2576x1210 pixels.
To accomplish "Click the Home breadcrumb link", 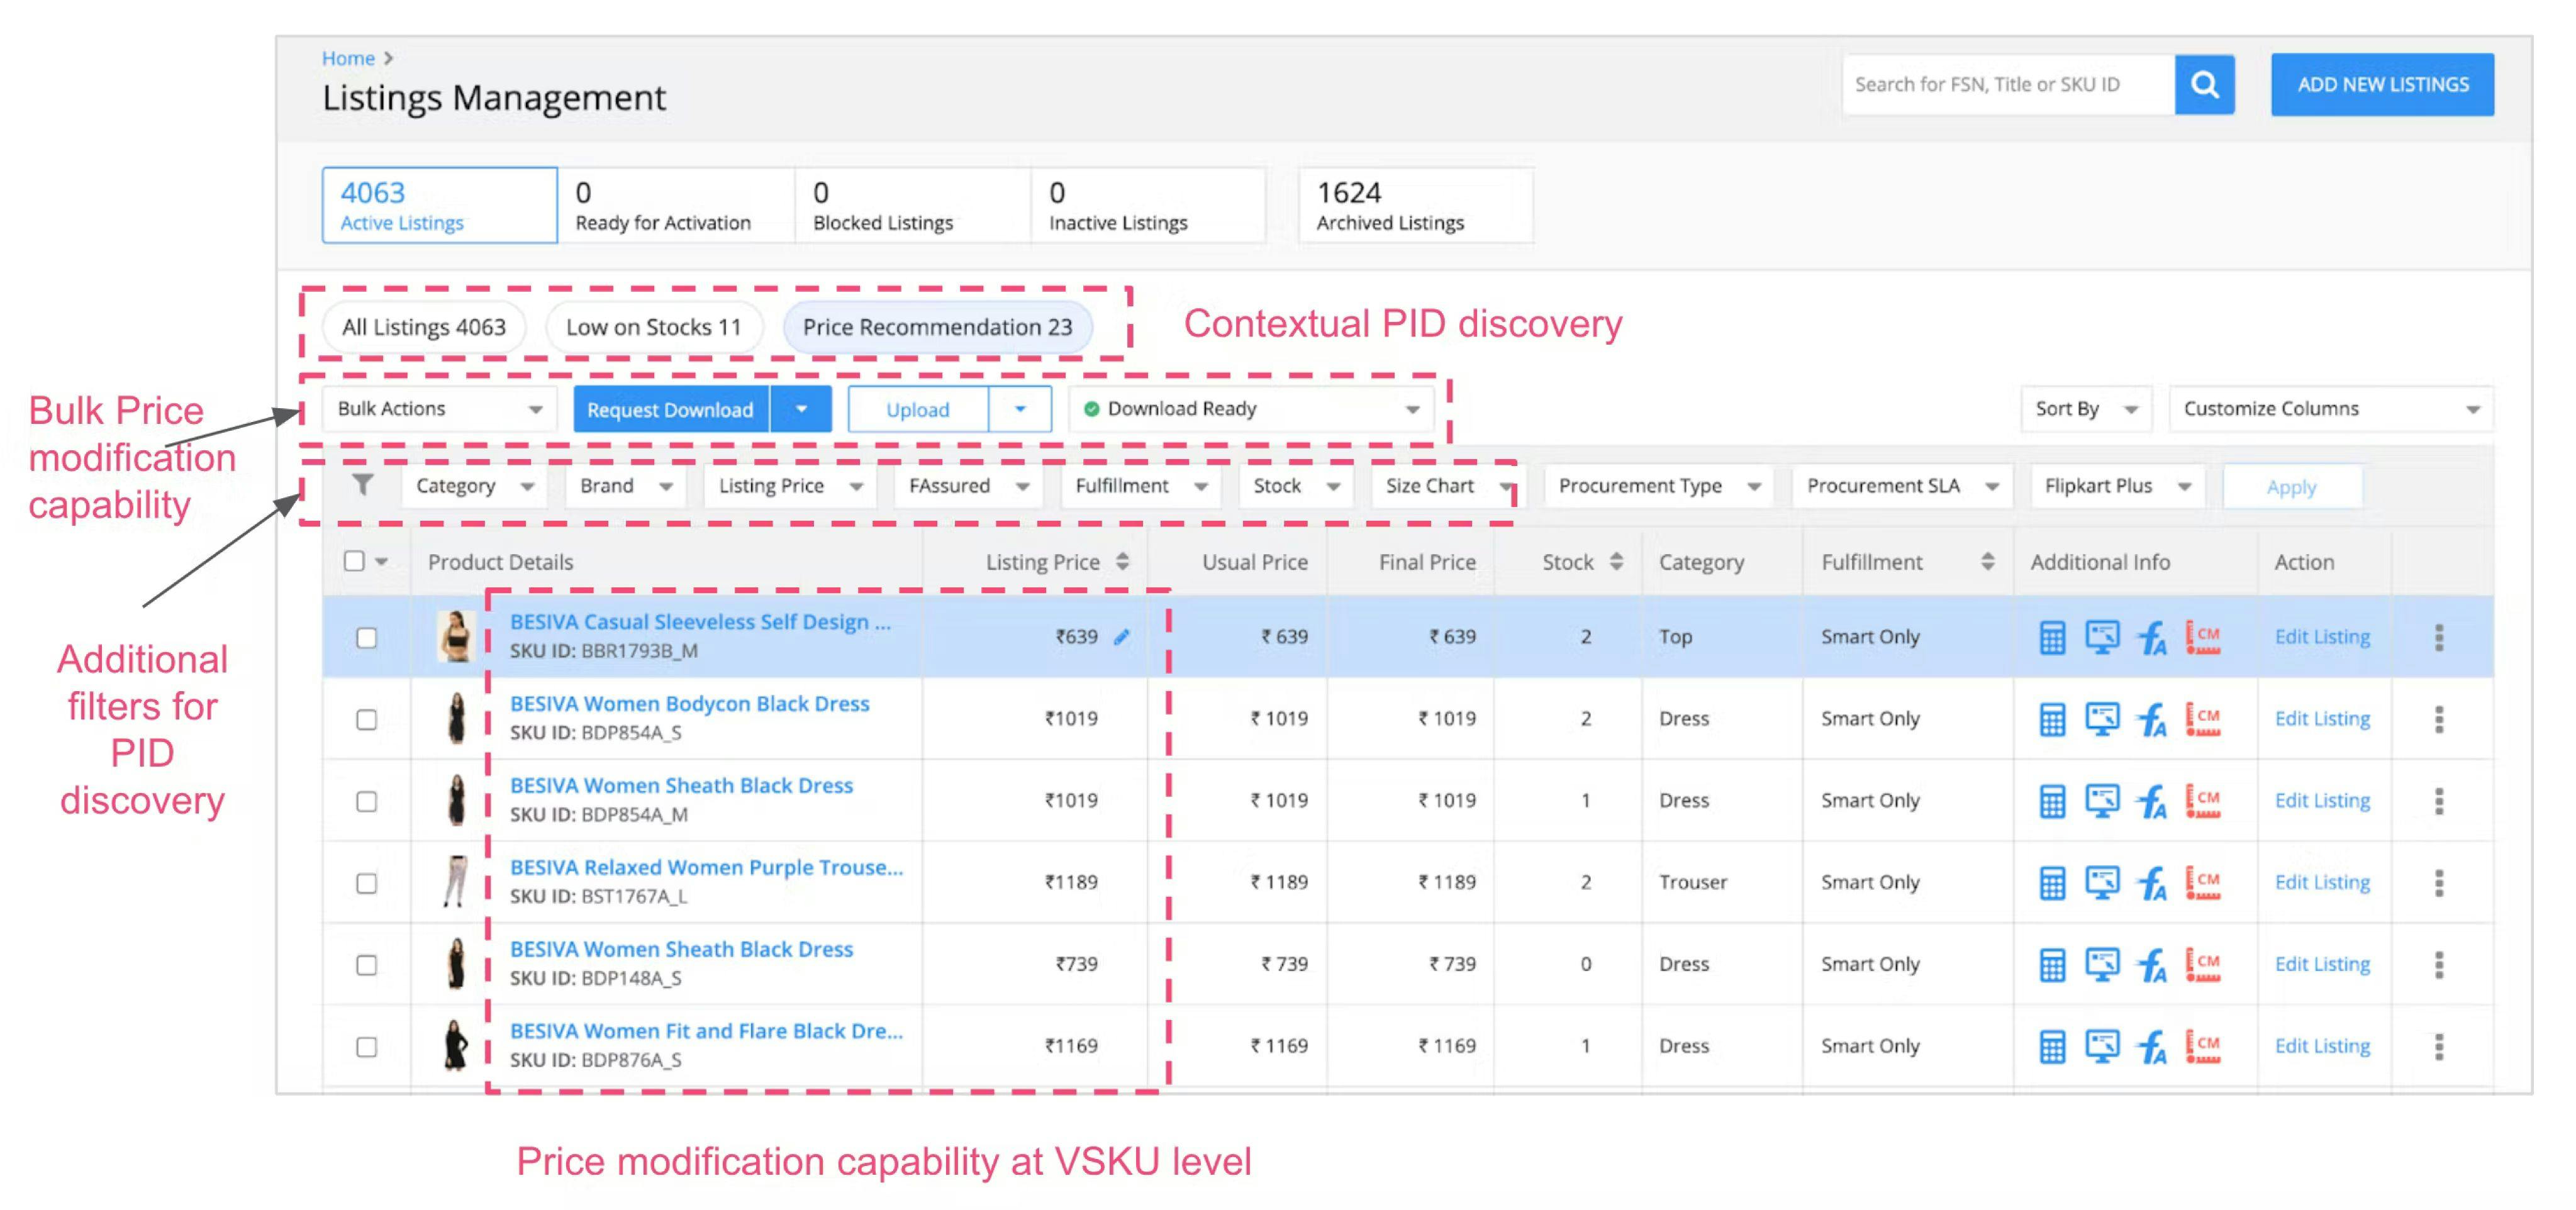I will [x=348, y=58].
